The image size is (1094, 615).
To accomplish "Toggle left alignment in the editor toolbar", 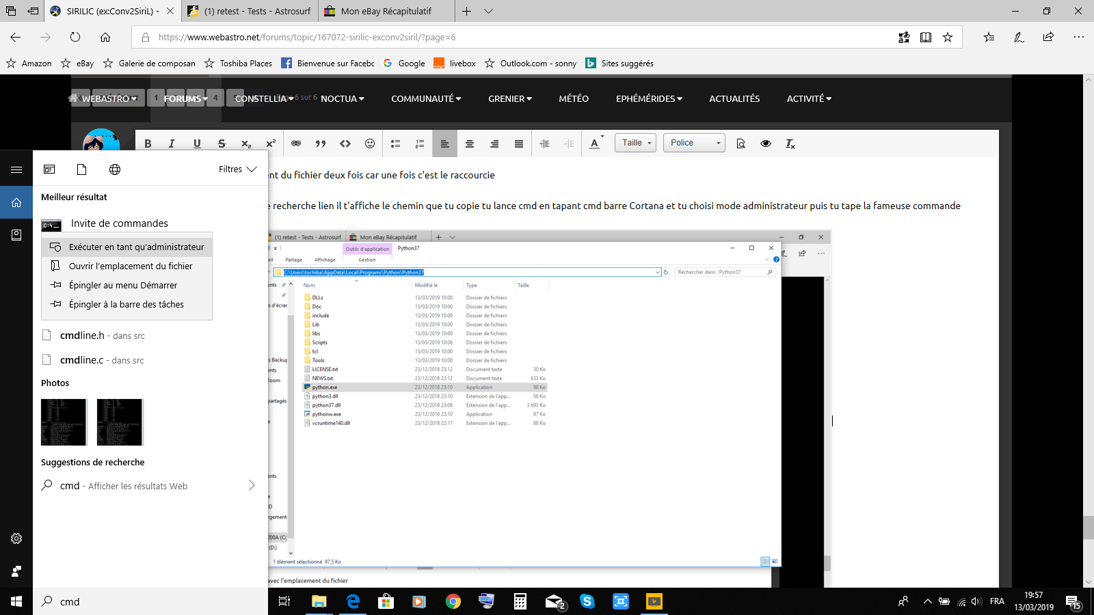I will 444,143.
